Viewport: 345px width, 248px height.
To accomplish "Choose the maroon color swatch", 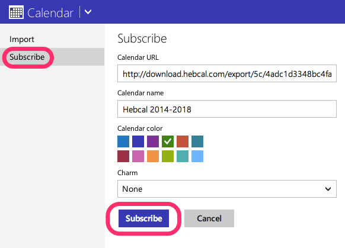I will [x=123, y=156].
